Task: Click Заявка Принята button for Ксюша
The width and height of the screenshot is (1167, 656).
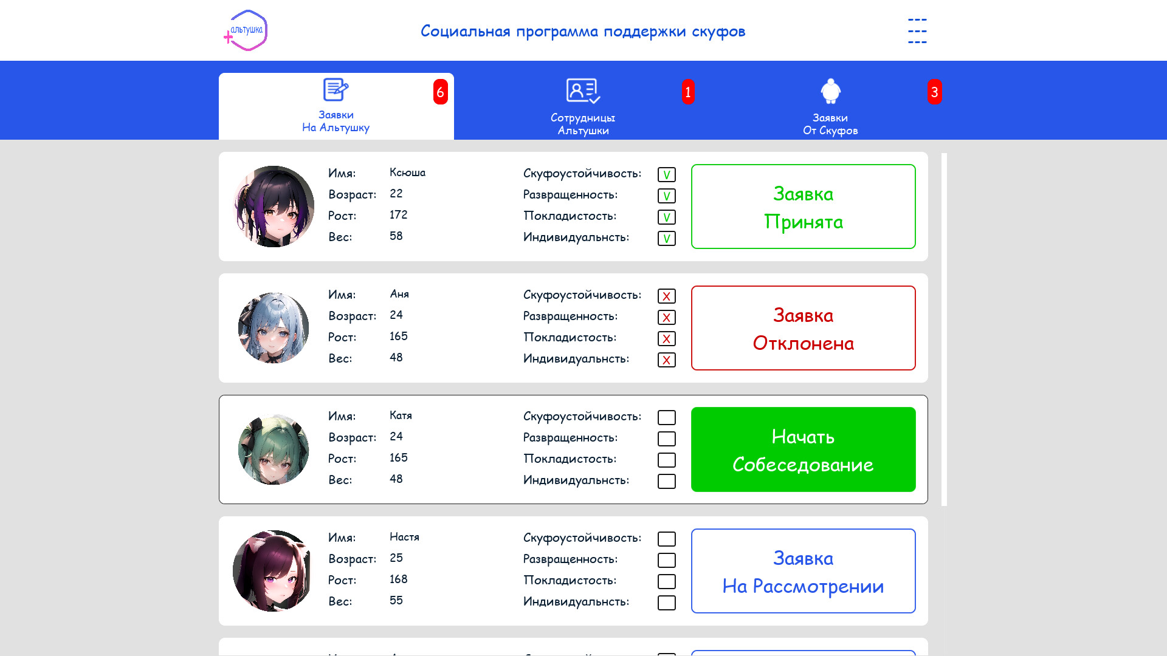Action: 803,207
